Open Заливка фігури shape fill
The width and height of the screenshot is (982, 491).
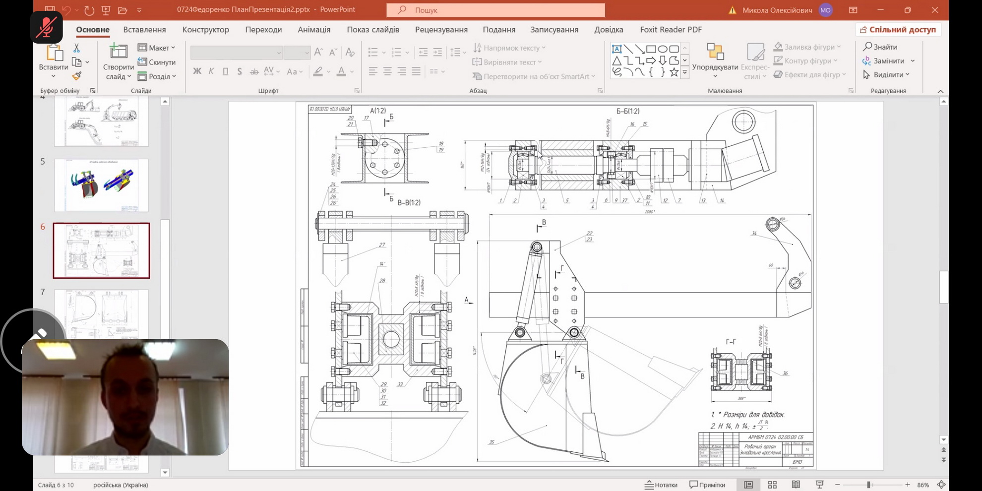tap(807, 47)
